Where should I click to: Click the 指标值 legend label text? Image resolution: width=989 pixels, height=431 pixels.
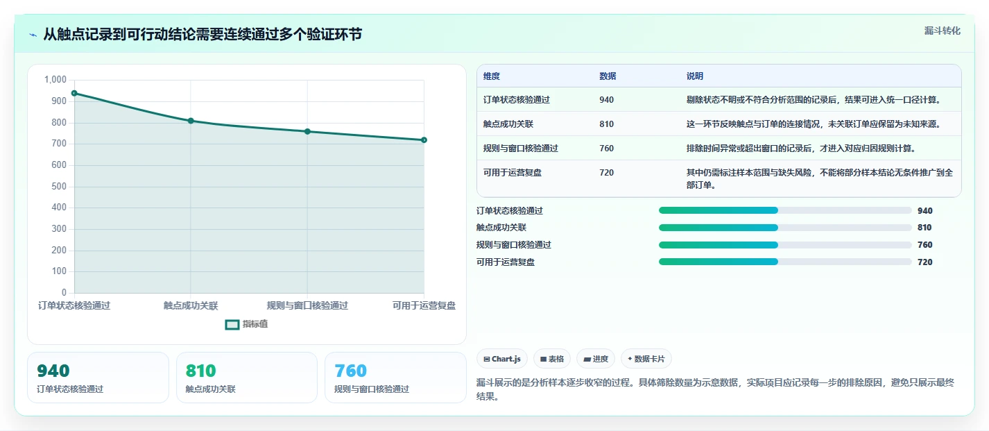255,324
